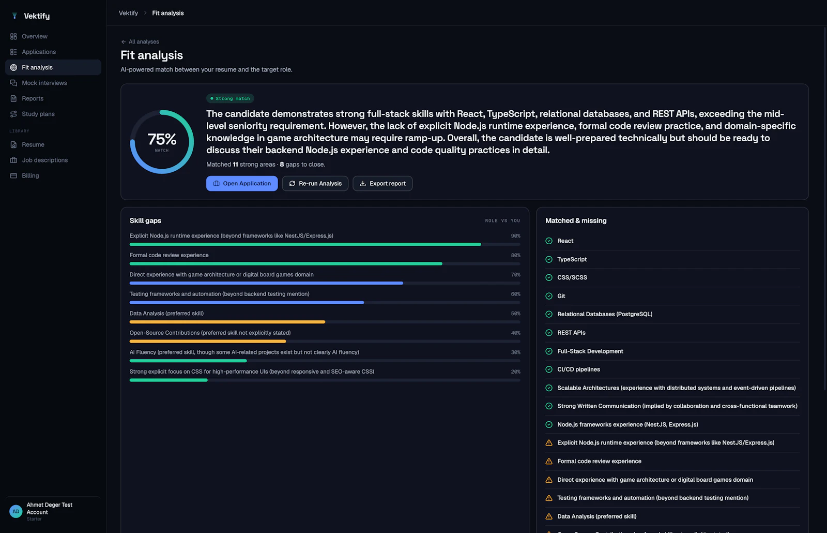
Task: Click the Fit analysis breadcrumb
Action: pyautogui.click(x=168, y=13)
